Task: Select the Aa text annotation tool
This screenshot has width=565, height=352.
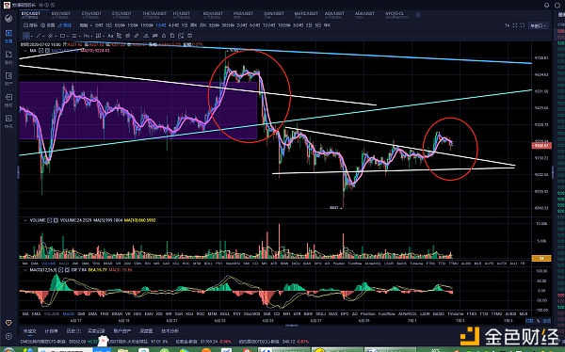Action: click(110, 36)
